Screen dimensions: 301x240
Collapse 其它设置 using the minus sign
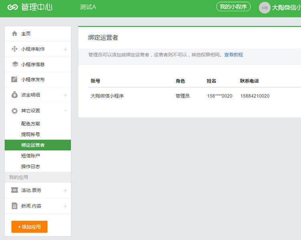[65, 111]
